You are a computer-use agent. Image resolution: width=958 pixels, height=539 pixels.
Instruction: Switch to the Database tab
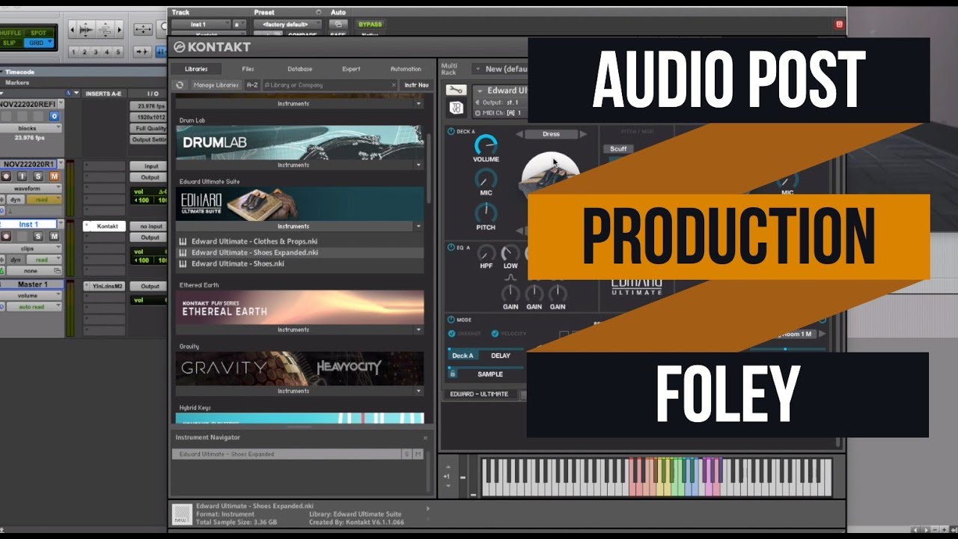pyautogui.click(x=300, y=69)
